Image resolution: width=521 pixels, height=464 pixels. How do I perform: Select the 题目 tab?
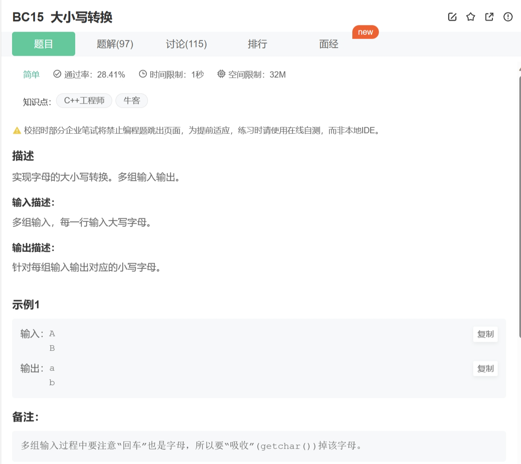pyautogui.click(x=43, y=44)
